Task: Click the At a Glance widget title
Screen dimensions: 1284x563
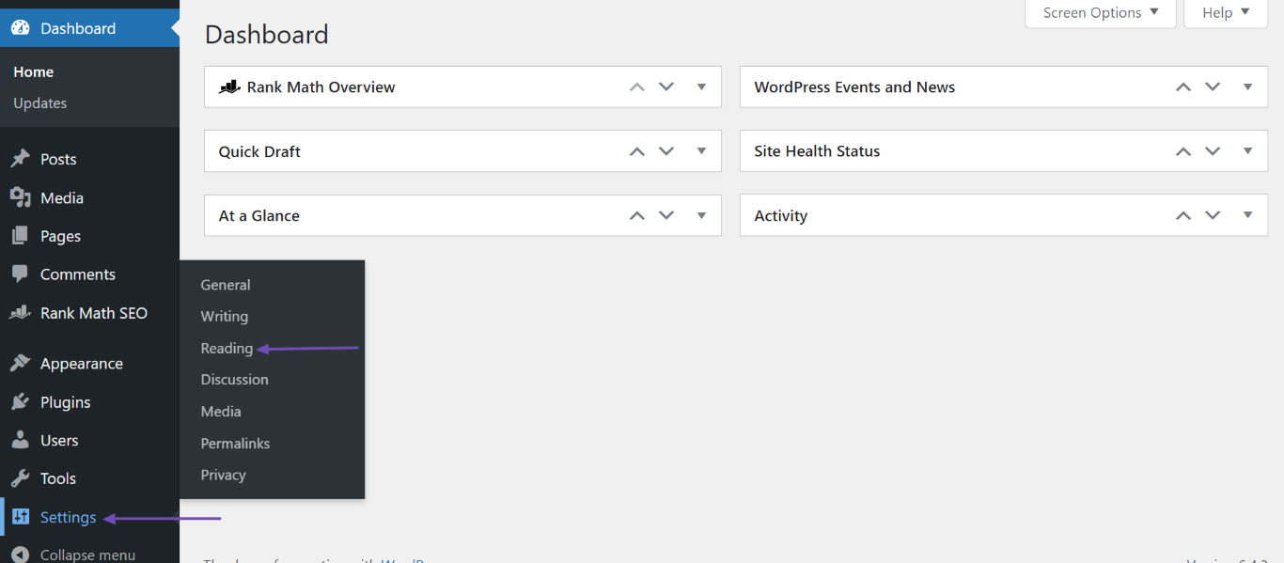Action: pyautogui.click(x=259, y=215)
